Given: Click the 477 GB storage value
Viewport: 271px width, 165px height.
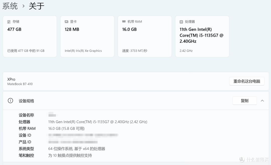Looking at the screenshot, I should pyautogui.click(x=14, y=29).
